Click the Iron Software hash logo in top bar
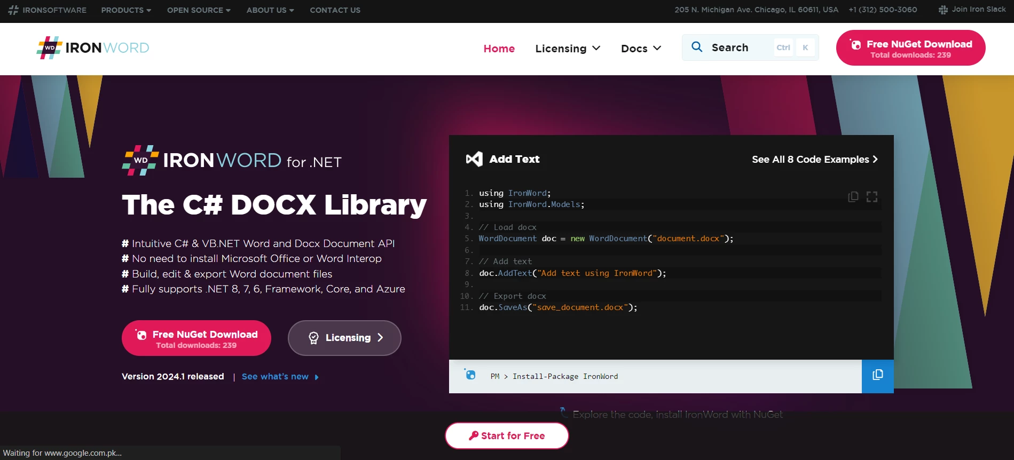The height and width of the screenshot is (460, 1014). pyautogui.click(x=13, y=10)
